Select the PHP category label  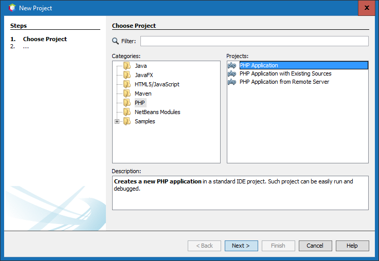[140, 103]
